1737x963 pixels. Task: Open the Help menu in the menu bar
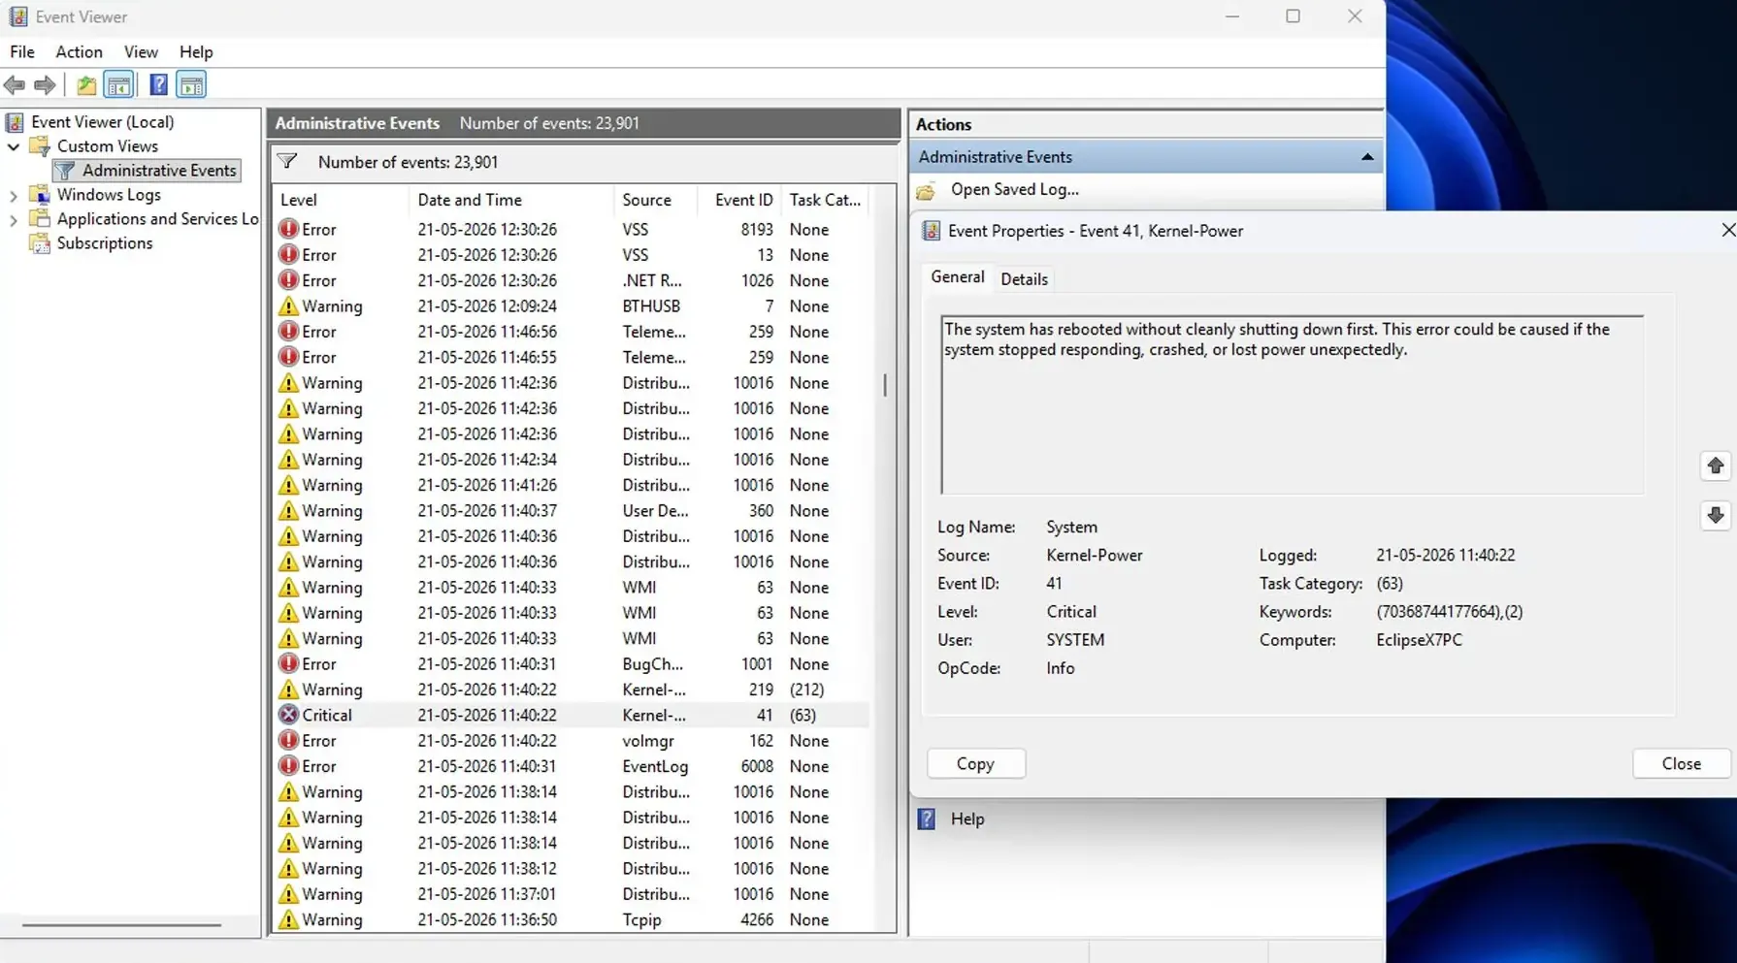click(x=196, y=52)
